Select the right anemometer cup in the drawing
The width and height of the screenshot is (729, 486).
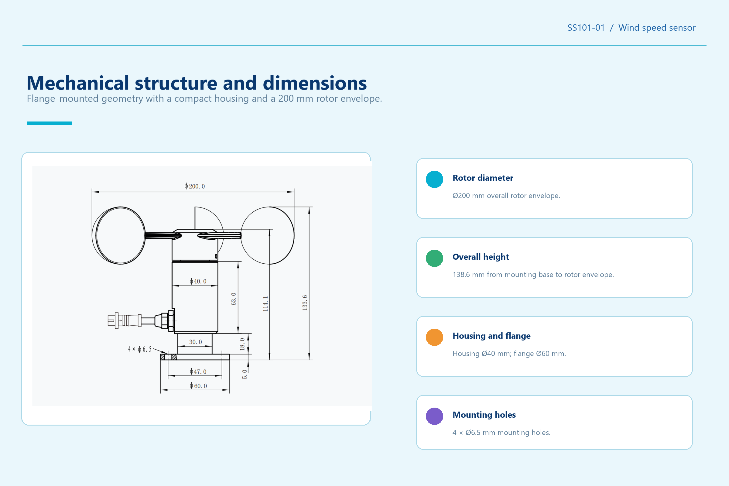(268, 236)
